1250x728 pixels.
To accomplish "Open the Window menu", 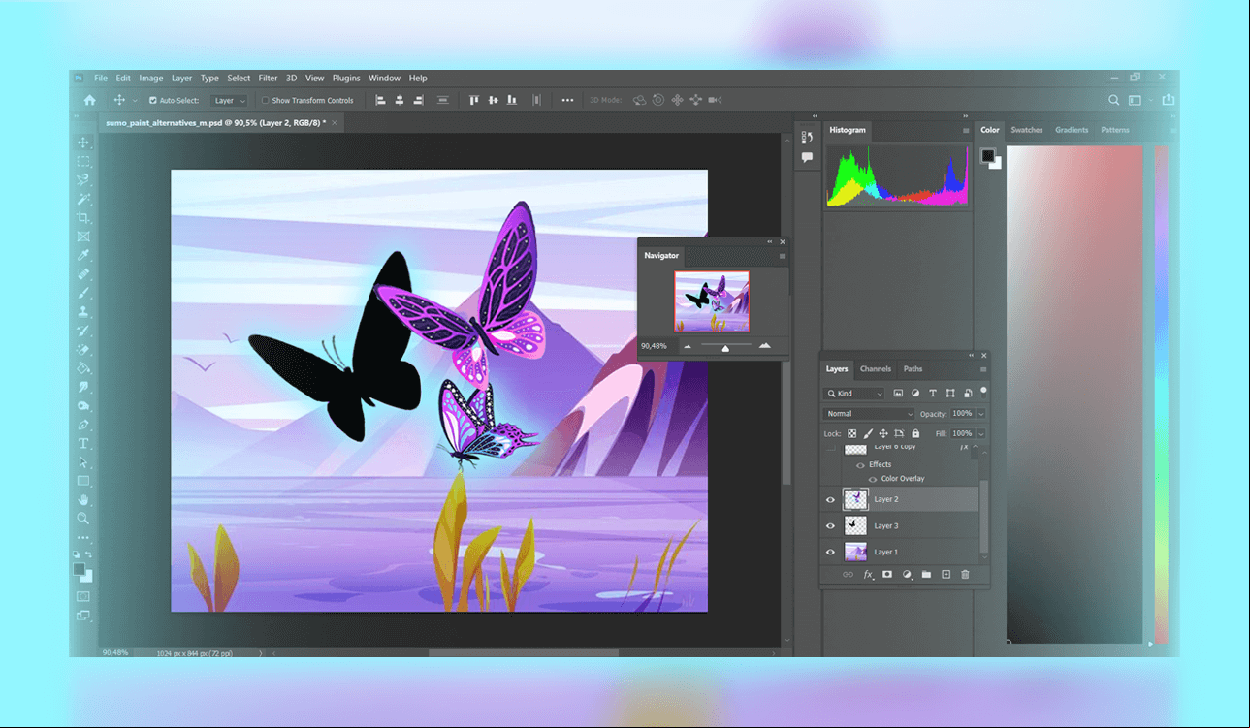I will (x=384, y=79).
